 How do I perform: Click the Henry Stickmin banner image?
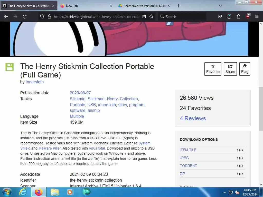point(129,39)
